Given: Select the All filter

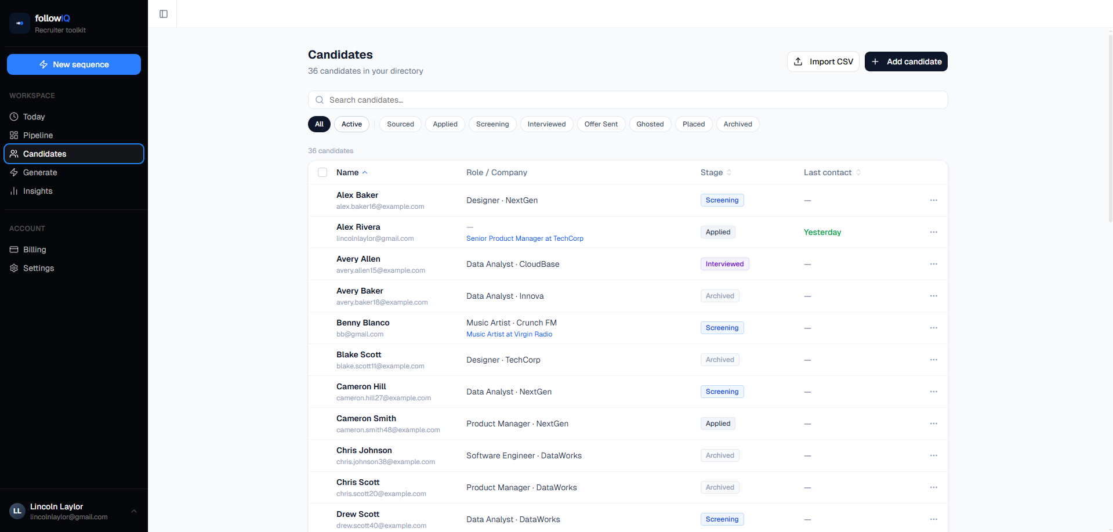Looking at the screenshot, I should tap(319, 124).
